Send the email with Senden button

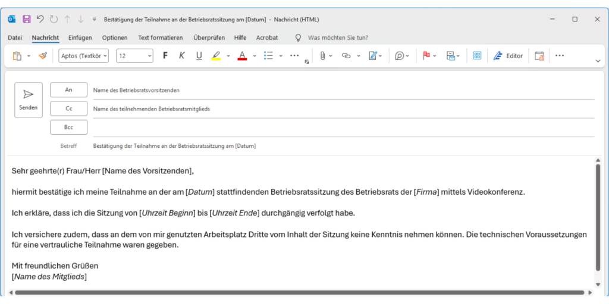[x=29, y=100]
